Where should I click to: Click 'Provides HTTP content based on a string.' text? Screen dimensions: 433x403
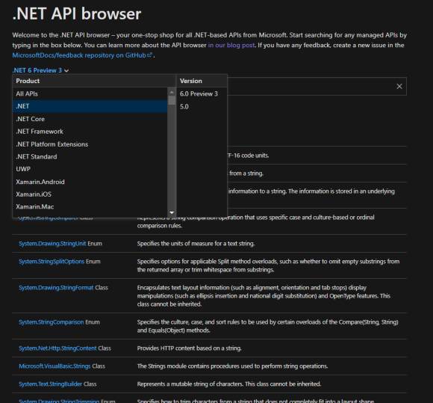189,348
